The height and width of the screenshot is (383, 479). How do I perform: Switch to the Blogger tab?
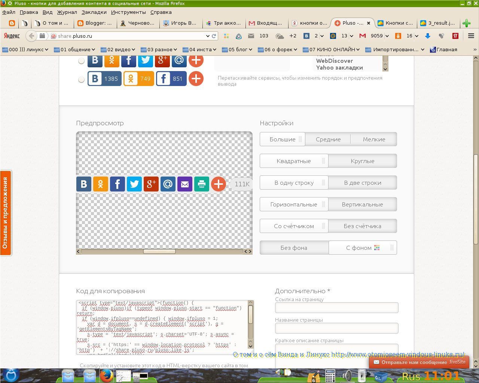[95, 23]
